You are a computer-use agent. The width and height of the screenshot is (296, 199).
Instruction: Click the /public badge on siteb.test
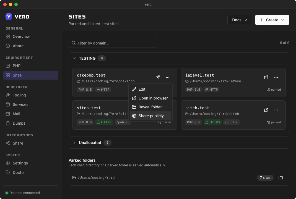pos(231,122)
